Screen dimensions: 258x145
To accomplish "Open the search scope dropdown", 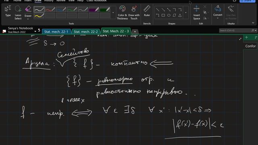I will [255, 31].
